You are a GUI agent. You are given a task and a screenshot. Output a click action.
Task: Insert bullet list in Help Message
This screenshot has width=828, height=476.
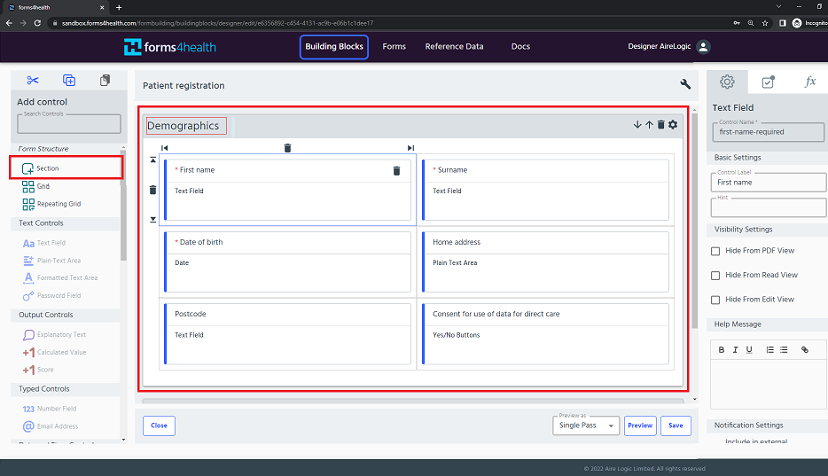[x=784, y=349]
